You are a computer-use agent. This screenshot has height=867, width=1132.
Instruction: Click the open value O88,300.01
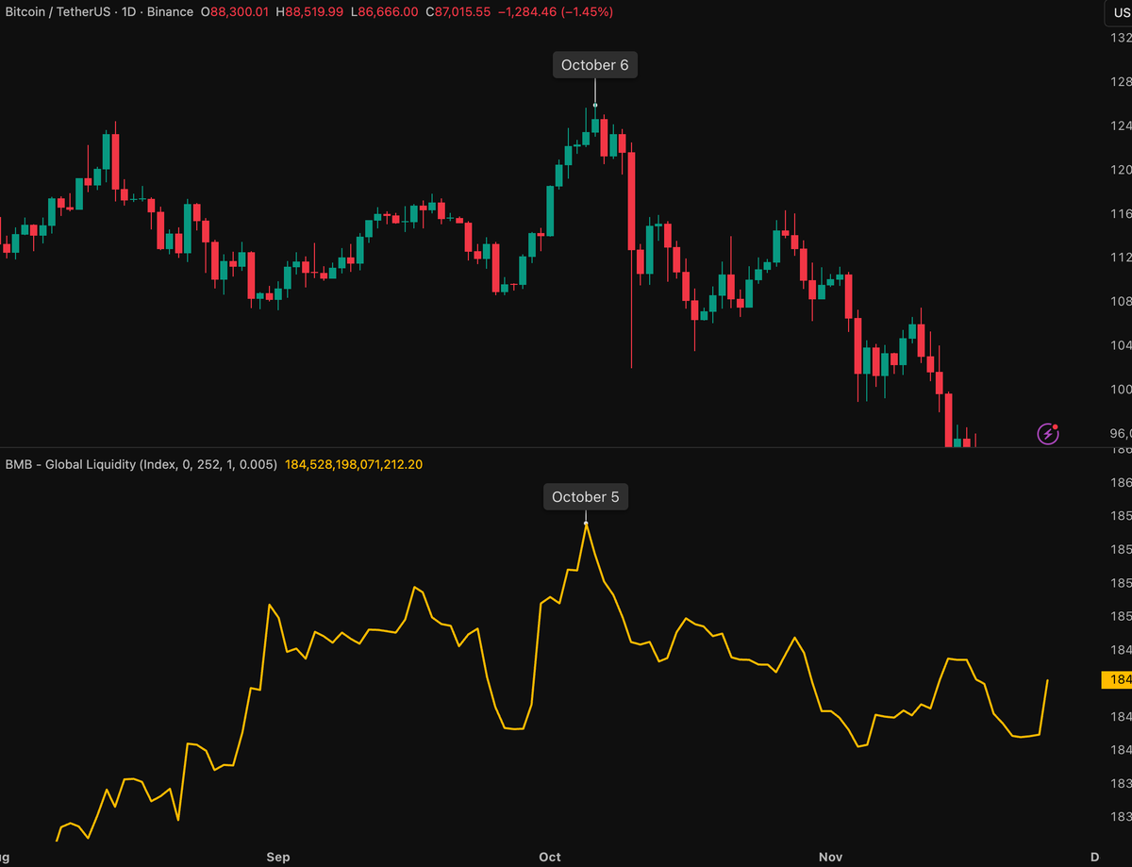pyautogui.click(x=234, y=12)
